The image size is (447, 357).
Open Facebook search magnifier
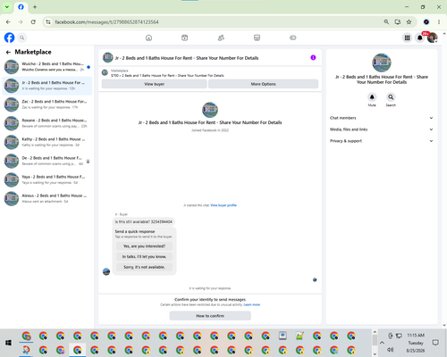(x=21, y=37)
